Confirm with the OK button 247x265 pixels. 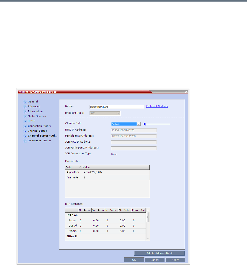pos(134,260)
